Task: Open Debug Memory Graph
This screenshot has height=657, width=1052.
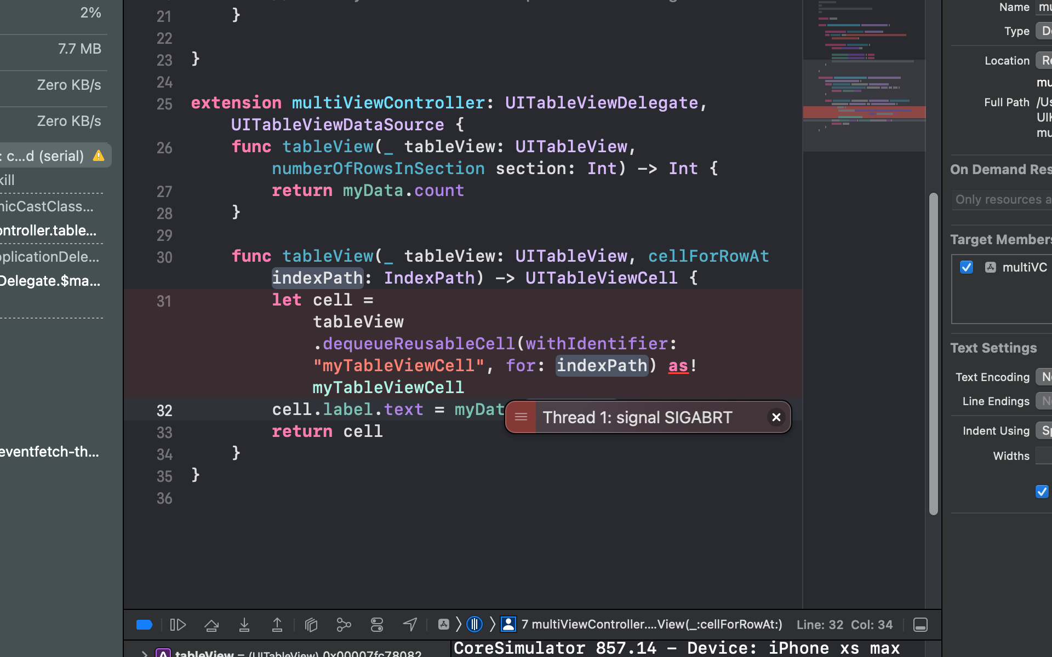Action: pos(344,625)
